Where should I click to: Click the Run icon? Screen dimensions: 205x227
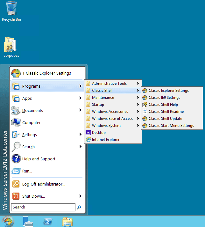coord(16,171)
